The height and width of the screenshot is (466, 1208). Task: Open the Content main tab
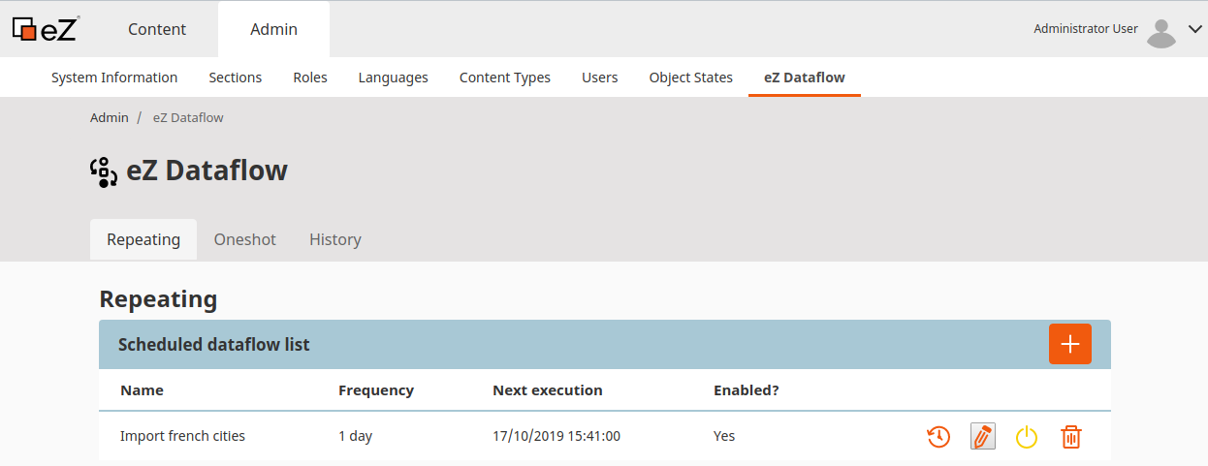(x=157, y=29)
